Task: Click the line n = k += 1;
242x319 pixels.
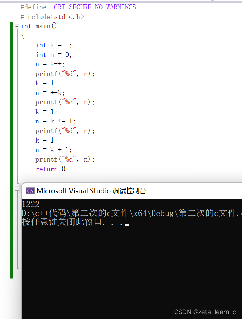Action: (56, 121)
